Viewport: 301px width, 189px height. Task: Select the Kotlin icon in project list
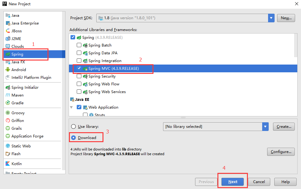coord(8,164)
